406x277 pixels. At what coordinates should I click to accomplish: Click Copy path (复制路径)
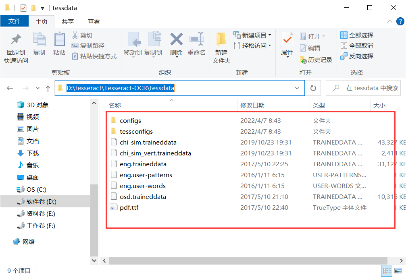tap(88, 46)
